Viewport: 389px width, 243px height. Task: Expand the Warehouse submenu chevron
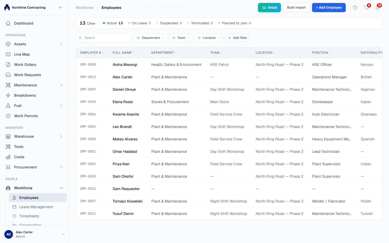(x=61, y=136)
